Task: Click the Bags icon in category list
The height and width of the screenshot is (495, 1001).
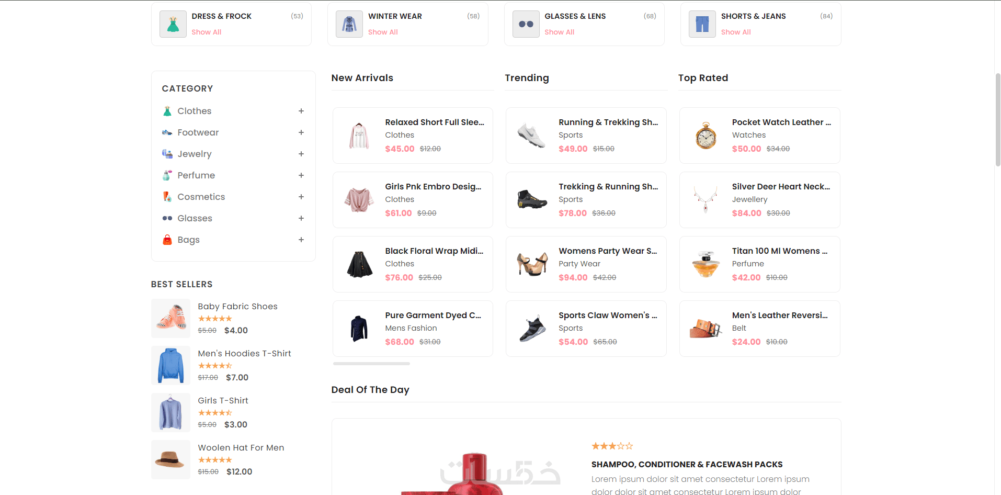Action: click(x=167, y=240)
